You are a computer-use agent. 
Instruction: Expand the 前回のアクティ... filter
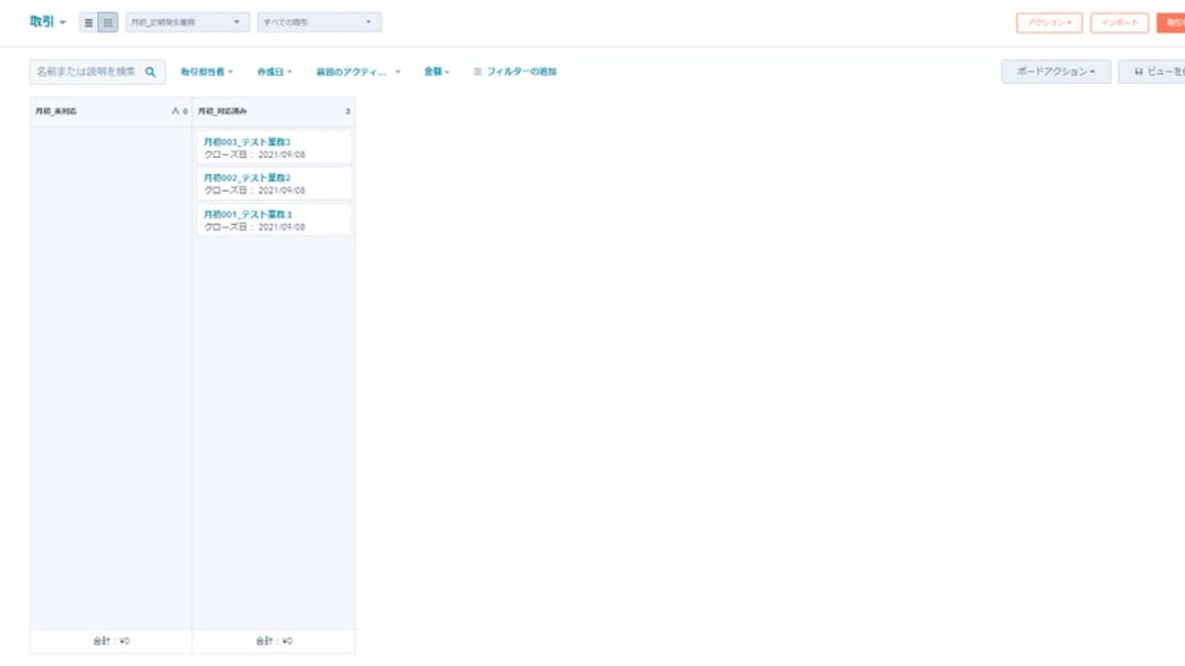358,72
